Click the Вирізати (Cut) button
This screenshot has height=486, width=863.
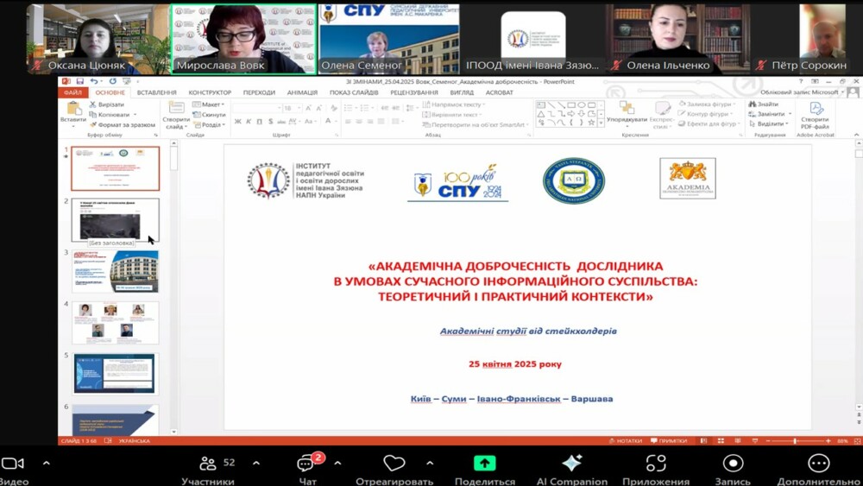pos(110,104)
